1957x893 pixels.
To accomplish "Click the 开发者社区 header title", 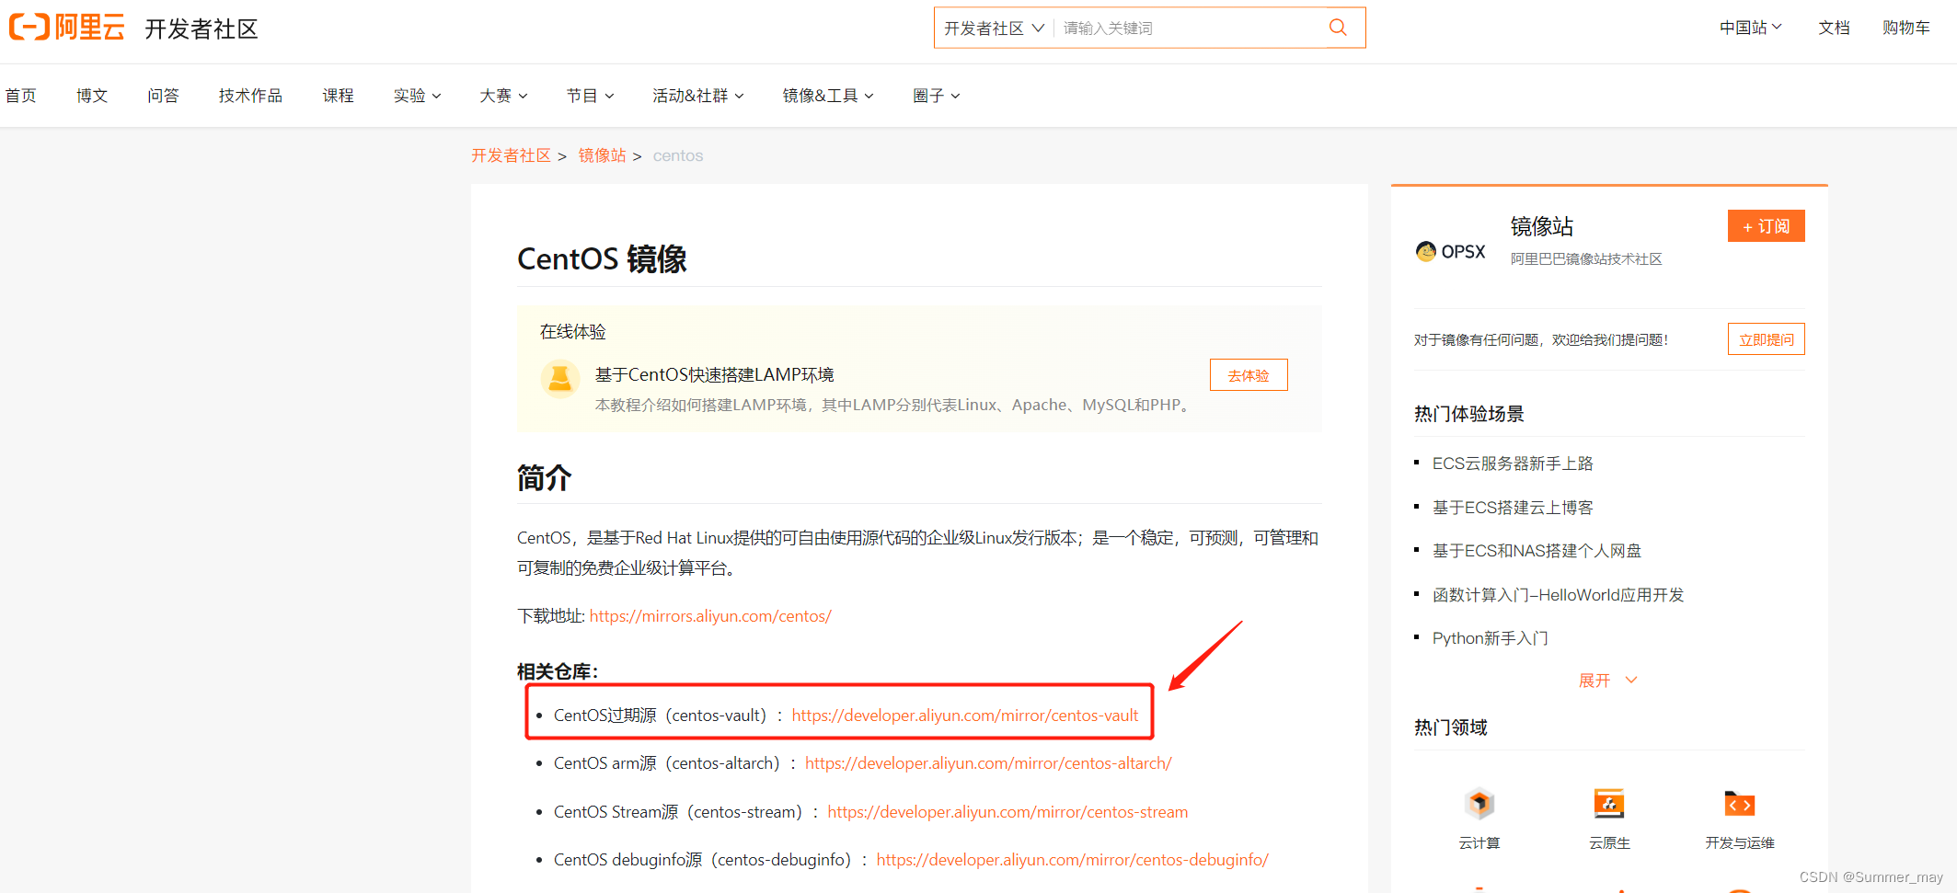I will pos(201,29).
